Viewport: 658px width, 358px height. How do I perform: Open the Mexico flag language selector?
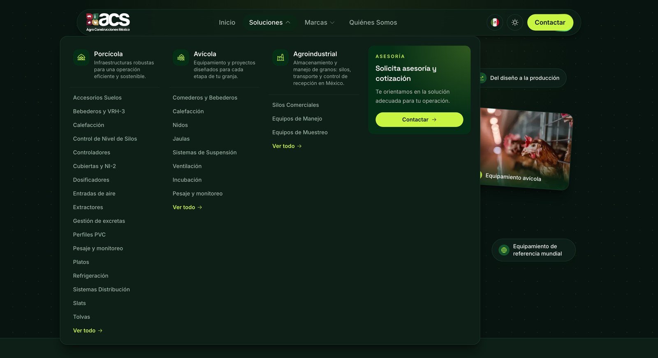(495, 22)
